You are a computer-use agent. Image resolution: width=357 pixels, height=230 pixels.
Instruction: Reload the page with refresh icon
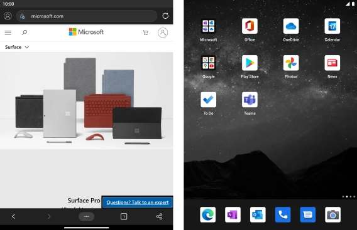(165, 16)
